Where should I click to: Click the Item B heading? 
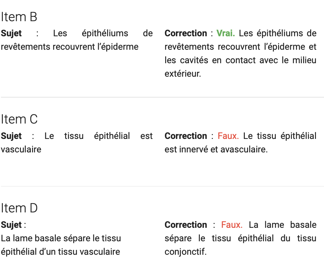(x=19, y=17)
